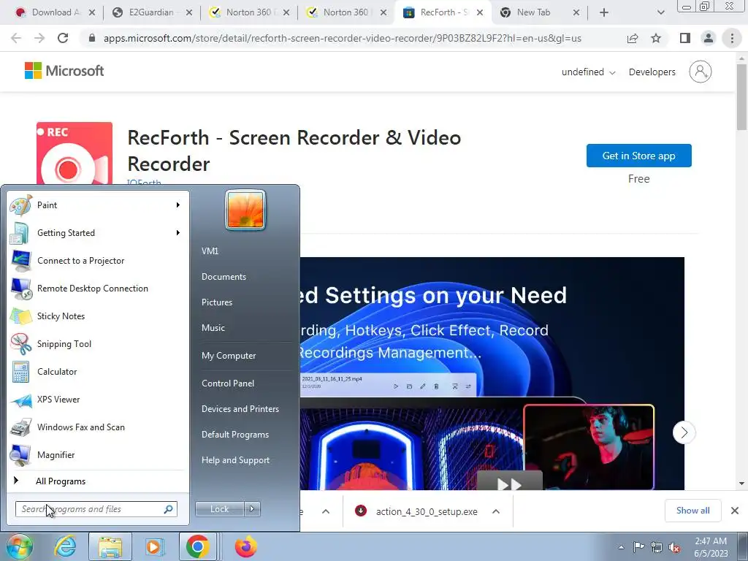Open Control Panel from Start menu
This screenshot has width=748, height=561.
point(228,383)
